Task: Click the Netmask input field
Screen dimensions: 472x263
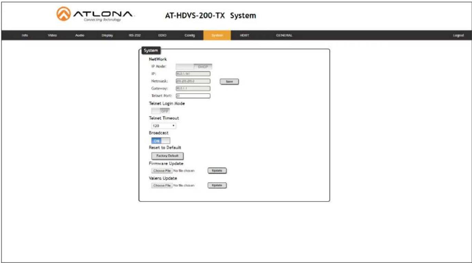Action: [x=193, y=81]
